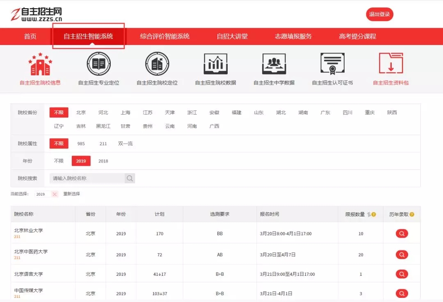Open the 综合评价智能系统 tab
Image resolution: width=443 pixels, height=302 pixels.
tap(165, 36)
